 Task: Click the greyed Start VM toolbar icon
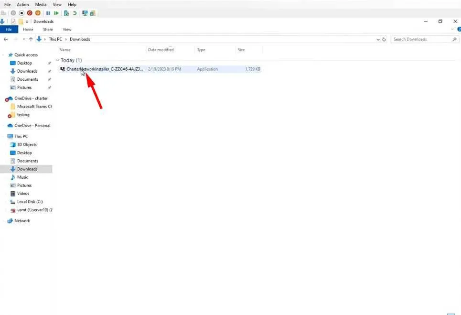click(13, 13)
